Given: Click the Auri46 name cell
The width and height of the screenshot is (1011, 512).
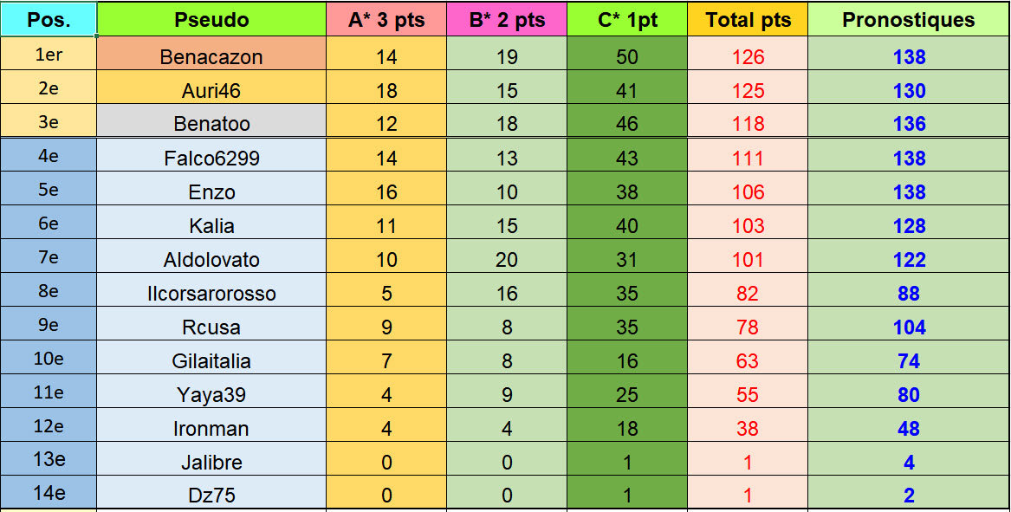Looking at the screenshot, I should (x=211, y=91).
